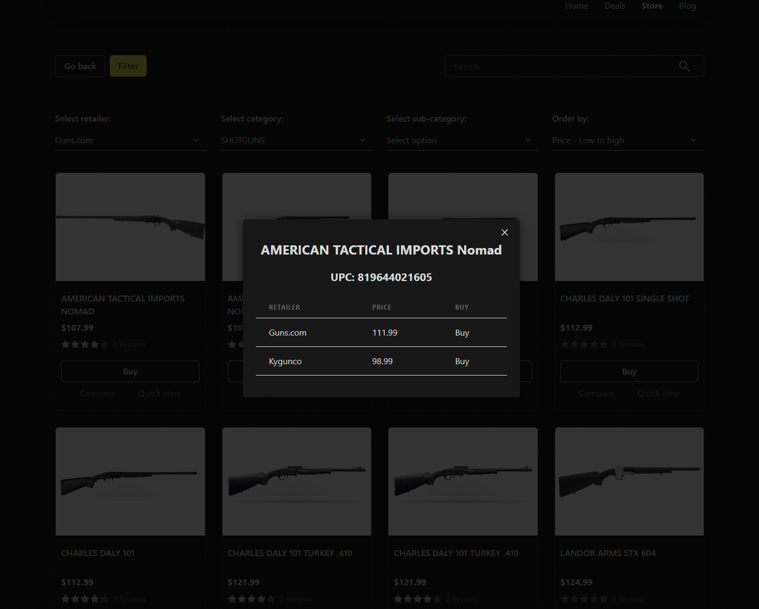The image size is (759, 609).
Task: Click Quick view under first Nomad card
Action: 160,393
